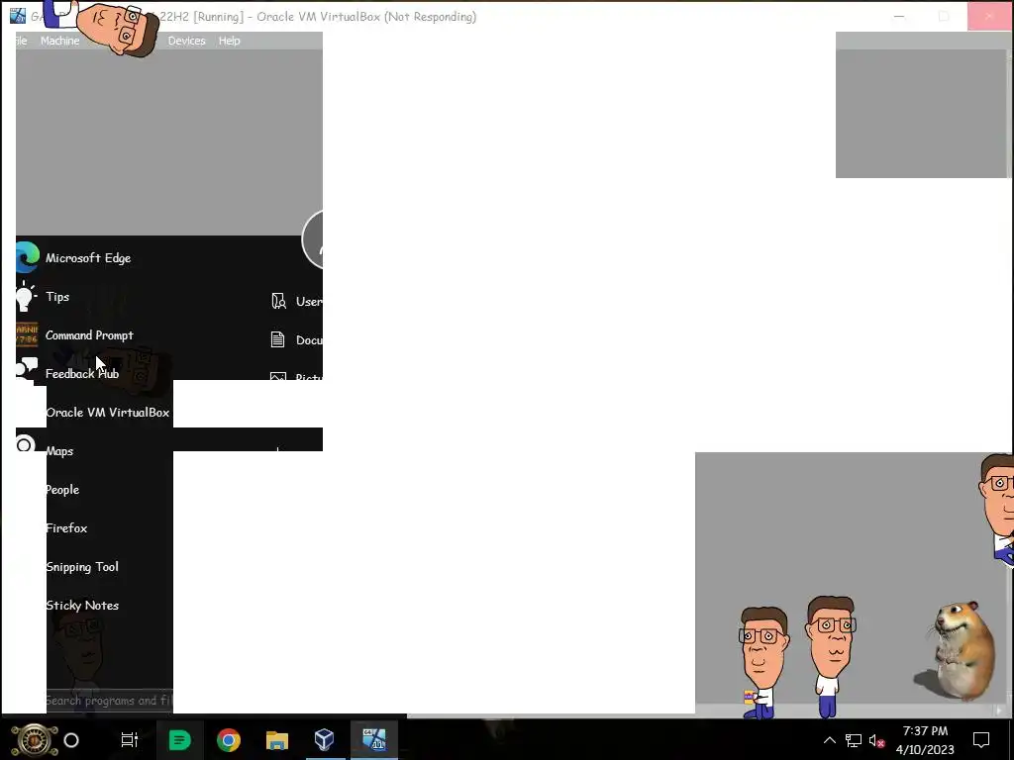Click the muted volume tray icon
1014x760 pixels.
point(877,740)
